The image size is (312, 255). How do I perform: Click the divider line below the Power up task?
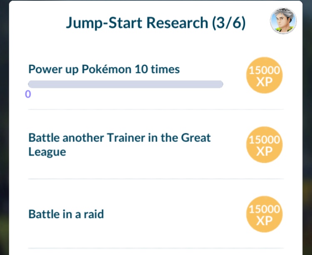[x=156, y=110]
